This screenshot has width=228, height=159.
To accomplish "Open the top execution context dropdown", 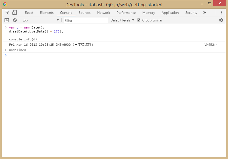I will (x=41, y=20).
